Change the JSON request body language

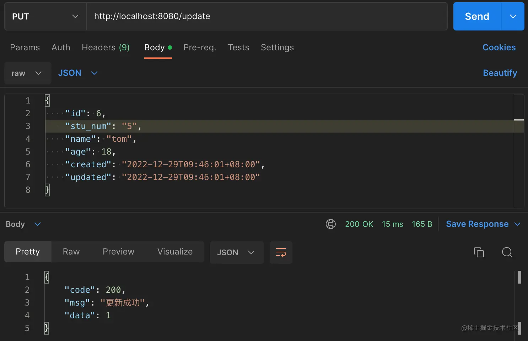(77, 73)
